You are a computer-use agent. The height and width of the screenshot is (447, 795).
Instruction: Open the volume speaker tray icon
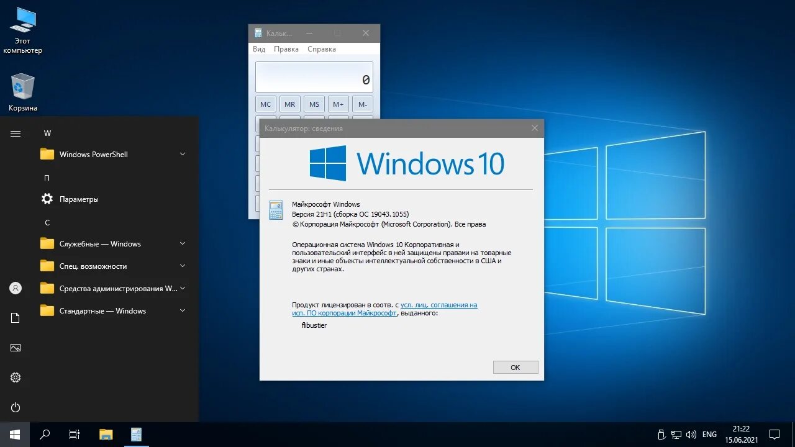(691, 435)
